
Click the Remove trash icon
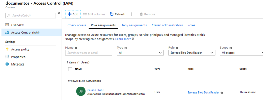point(141,14)
